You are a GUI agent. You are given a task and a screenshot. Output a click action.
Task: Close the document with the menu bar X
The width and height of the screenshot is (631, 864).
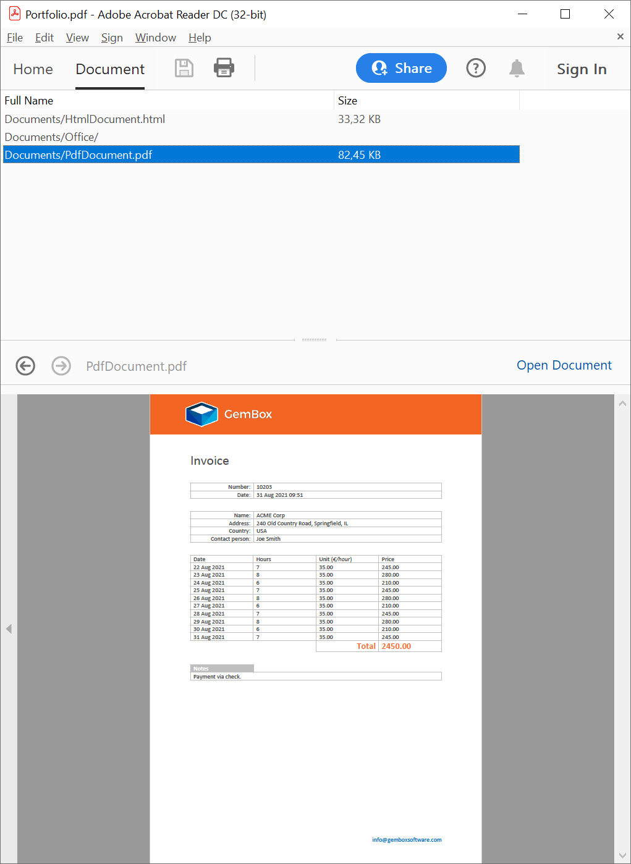click(620, 37)
